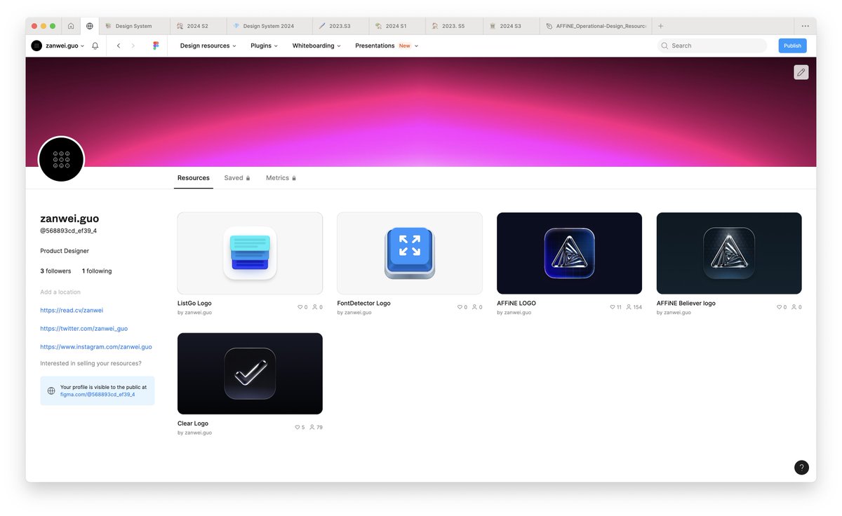Click the blue Publish button
Viewport: 842px width, 516px height.
[792, 46]
